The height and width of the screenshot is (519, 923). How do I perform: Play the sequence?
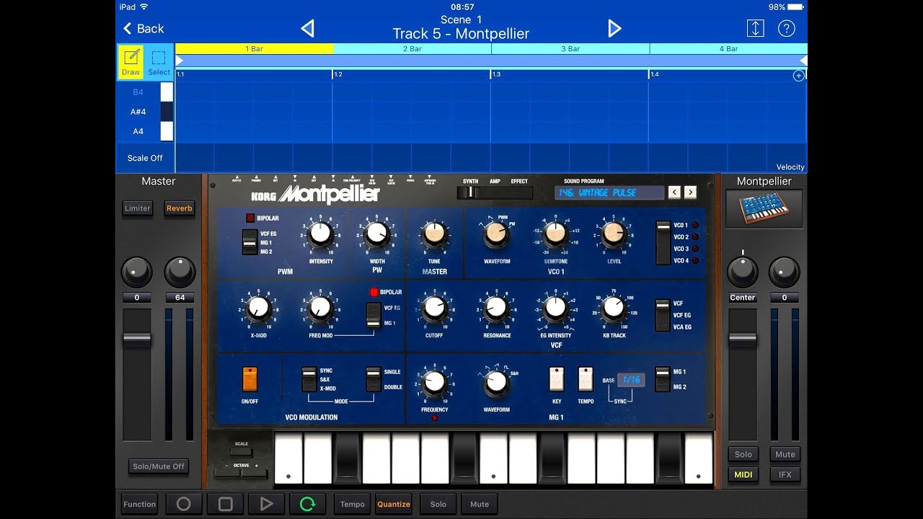266,504
